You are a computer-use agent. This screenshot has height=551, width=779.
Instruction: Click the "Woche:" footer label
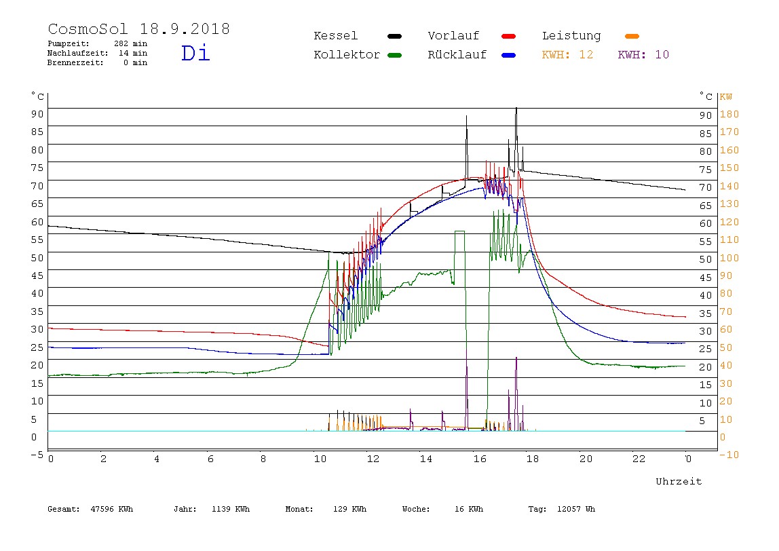pyautogui.click(x=416, y=509)
